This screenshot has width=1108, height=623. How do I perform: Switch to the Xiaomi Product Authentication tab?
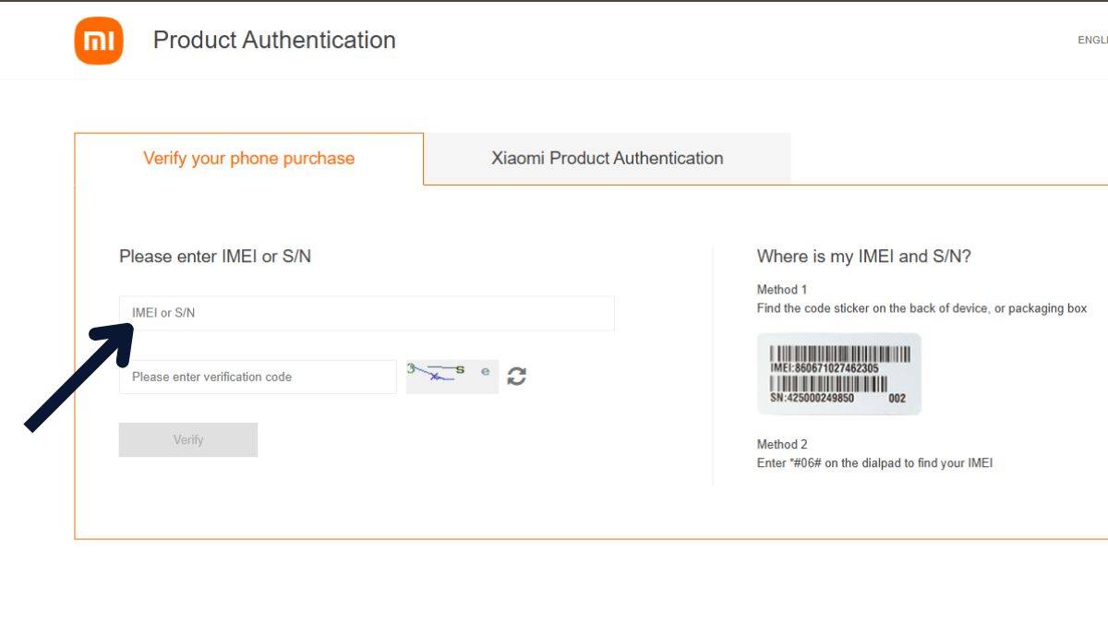(607, 158)
